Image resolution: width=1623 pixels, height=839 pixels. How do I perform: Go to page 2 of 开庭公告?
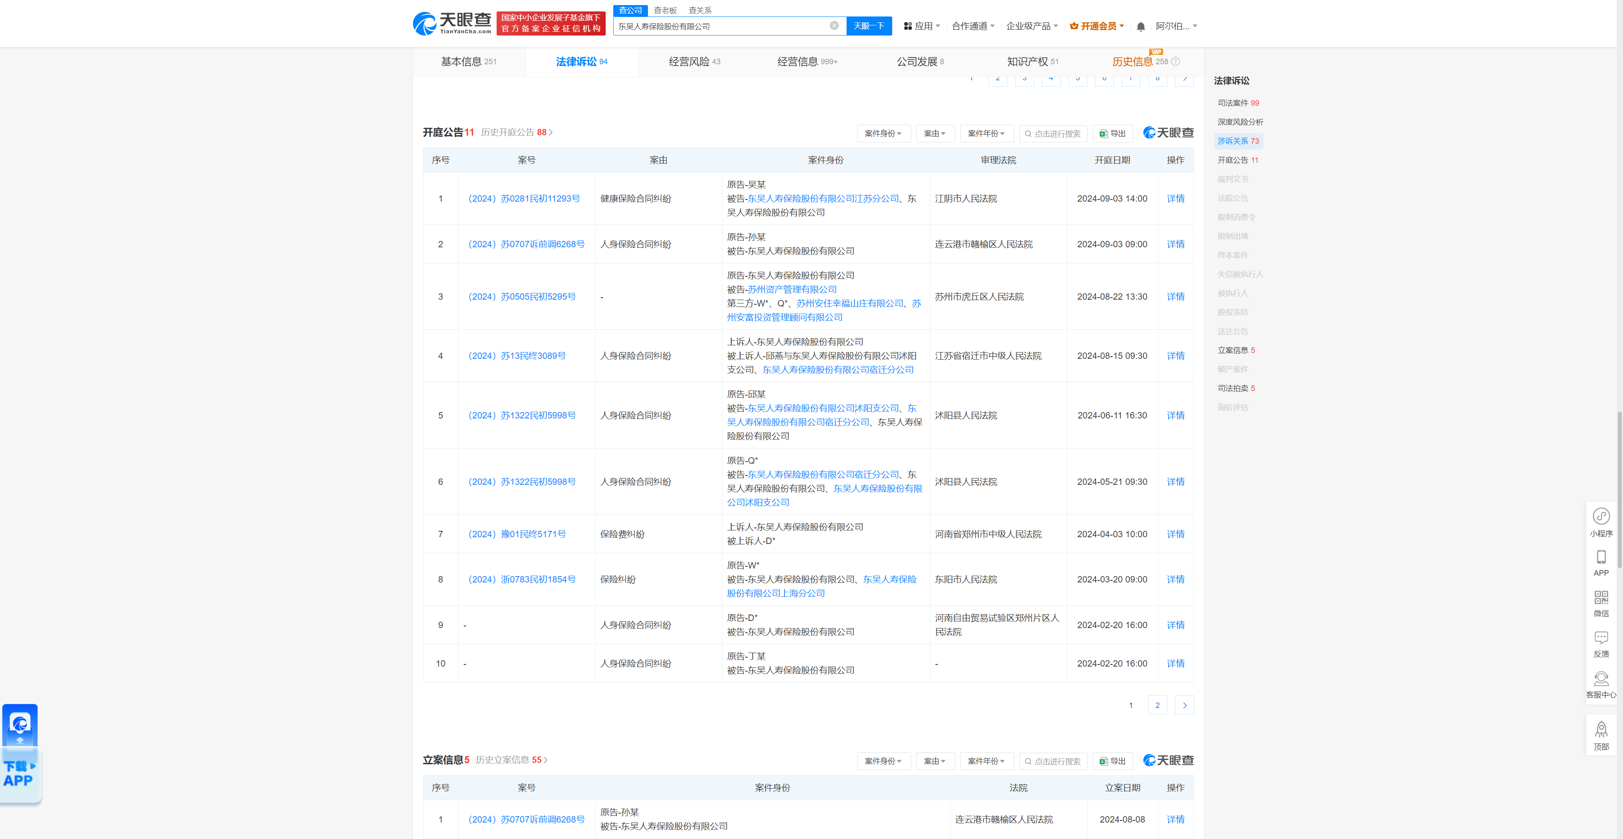point(1157,705)
